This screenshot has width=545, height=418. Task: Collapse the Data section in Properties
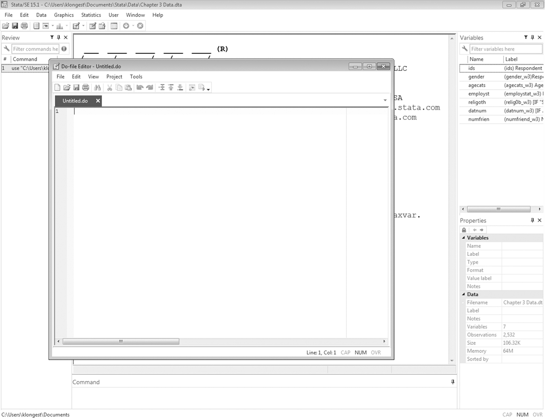coord(463,294)
